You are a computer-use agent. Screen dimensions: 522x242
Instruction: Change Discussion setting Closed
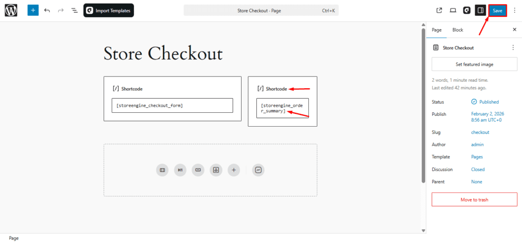tap(478, 170)
